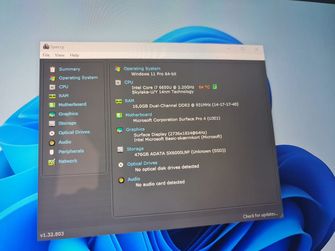Maximize the Speccy window
335x251 pixels.
point(243,49)
